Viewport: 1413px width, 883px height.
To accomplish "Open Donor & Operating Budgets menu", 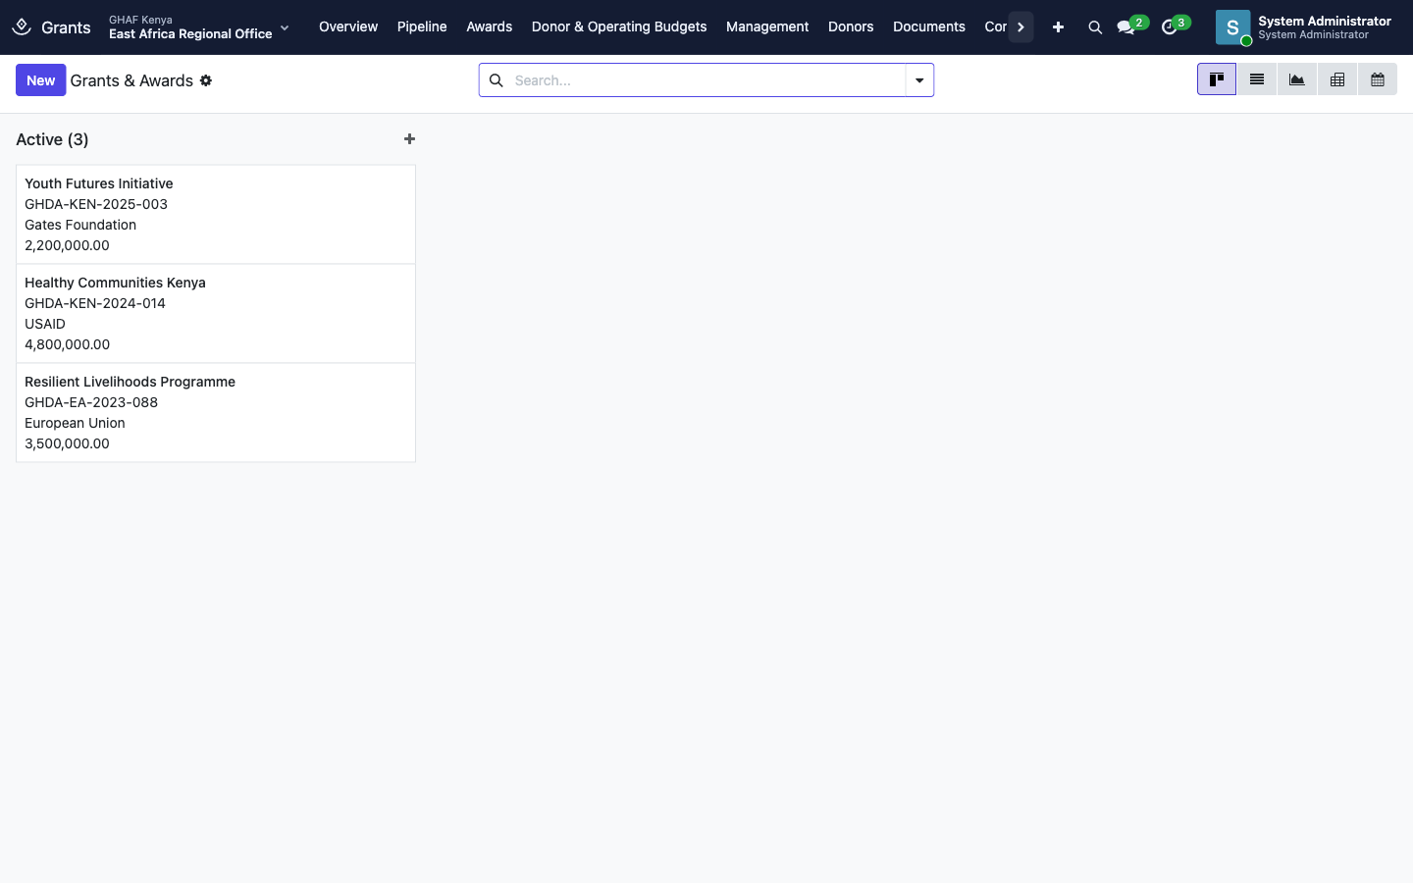I will 619,27.
